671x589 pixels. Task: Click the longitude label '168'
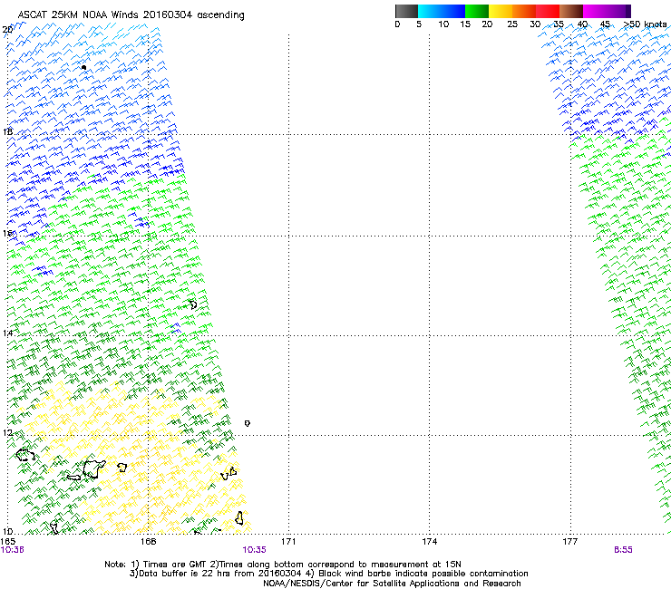148,542
